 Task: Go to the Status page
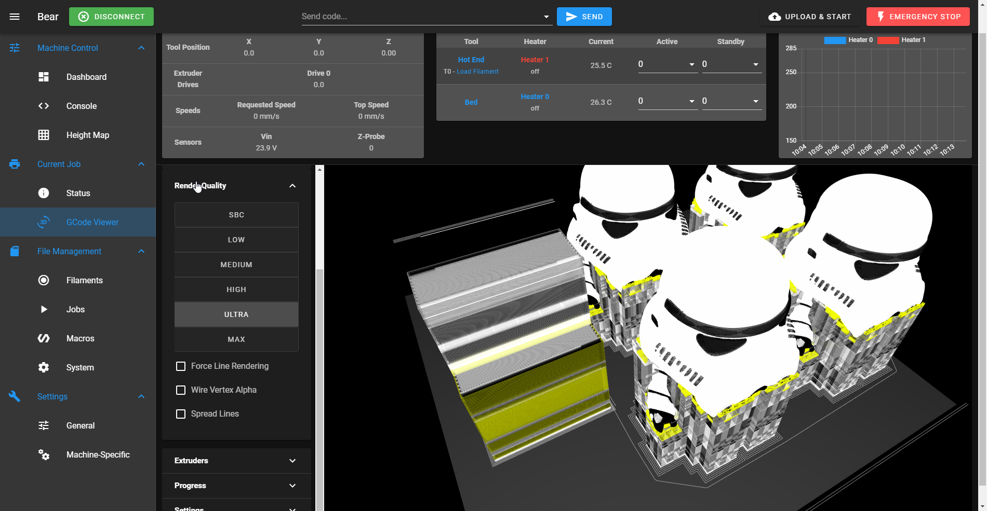pyautogui.click(x=78, y=193)
